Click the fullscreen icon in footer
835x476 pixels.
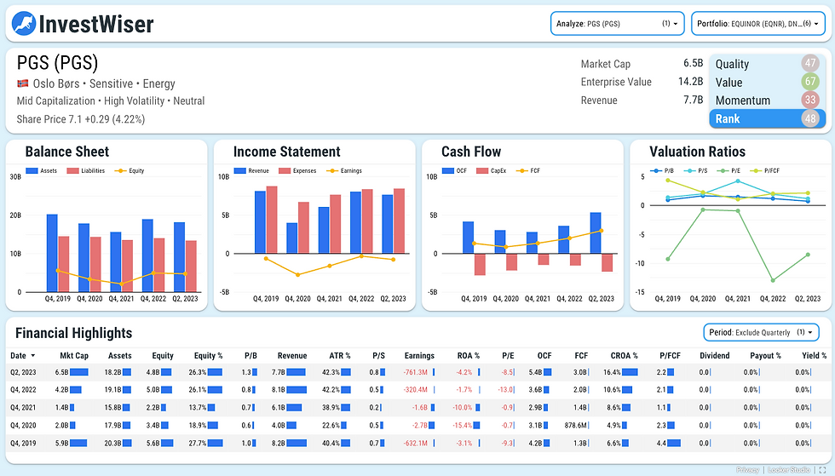coord(822,469)
